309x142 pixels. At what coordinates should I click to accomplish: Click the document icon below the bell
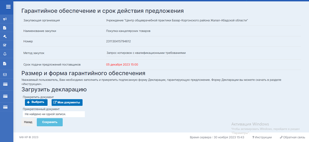tap(5, 63)
